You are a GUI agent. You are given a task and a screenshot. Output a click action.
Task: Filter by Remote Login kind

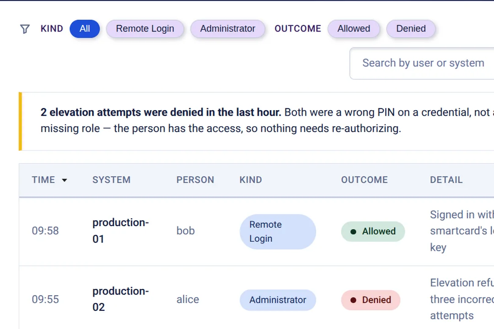tap(145, 29)
